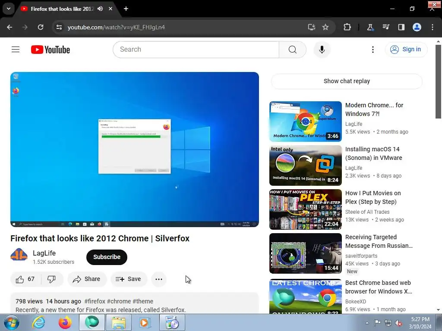Open the taskbar clock showing 5:27 PM
Viewport: 442px width, 331px height.
(x=420, y=323)
